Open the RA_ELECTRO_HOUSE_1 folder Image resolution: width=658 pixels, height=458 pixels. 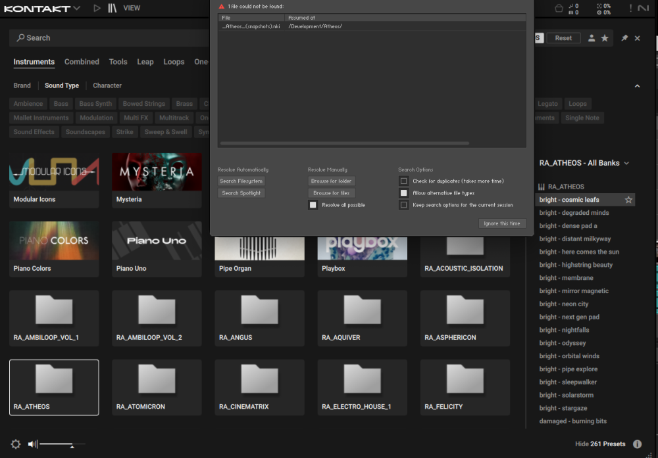click(362, 388)
